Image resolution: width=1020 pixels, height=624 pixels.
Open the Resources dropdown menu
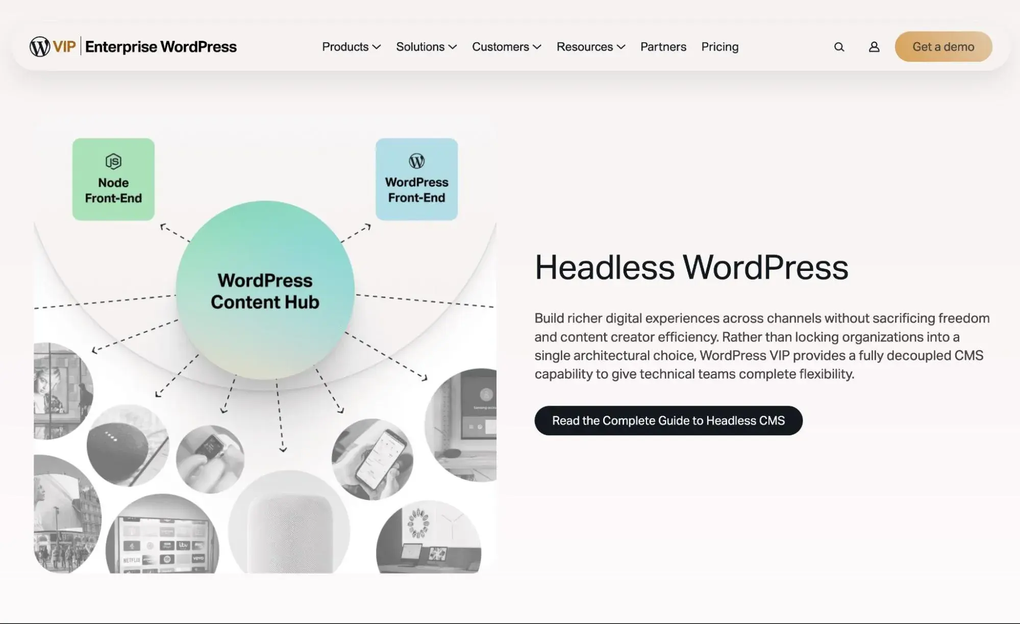click(590, 46)
